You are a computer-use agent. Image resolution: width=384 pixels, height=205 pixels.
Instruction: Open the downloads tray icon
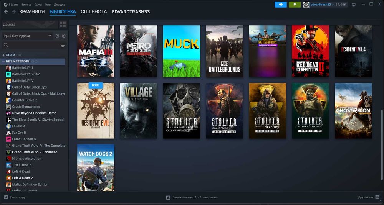coord(168,197)
